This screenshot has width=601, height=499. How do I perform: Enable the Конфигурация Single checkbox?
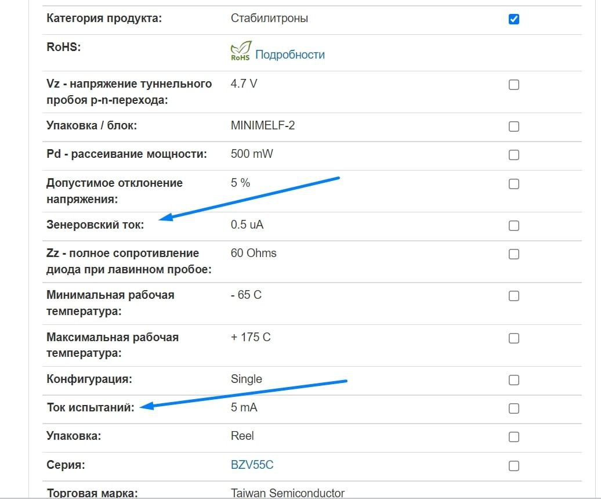pos(513,380)
